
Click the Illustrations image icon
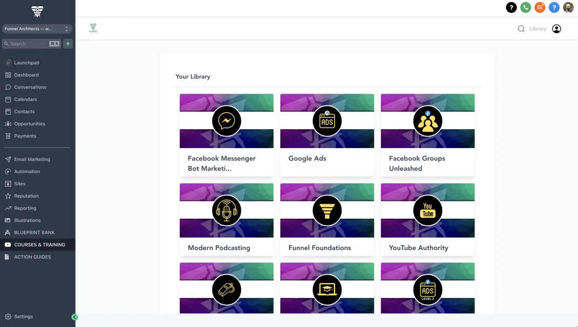tap(8, 220)
